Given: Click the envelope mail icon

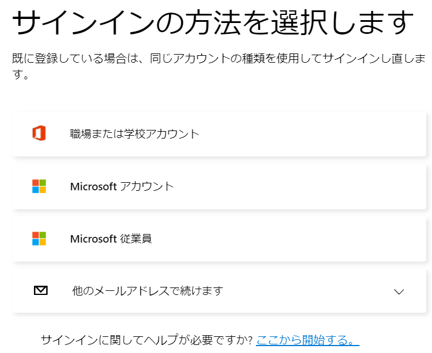Looking at the screenshot, I should [x=41, y=290].
